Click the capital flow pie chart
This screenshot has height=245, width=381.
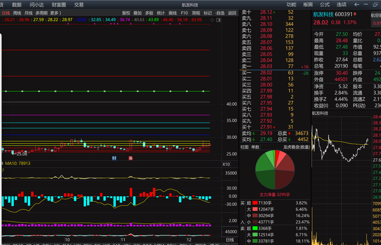[275, 170]
